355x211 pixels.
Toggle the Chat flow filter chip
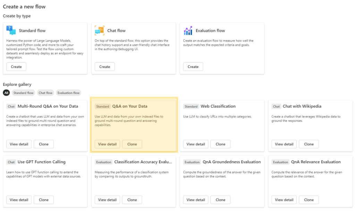click(x=45, y=93)
